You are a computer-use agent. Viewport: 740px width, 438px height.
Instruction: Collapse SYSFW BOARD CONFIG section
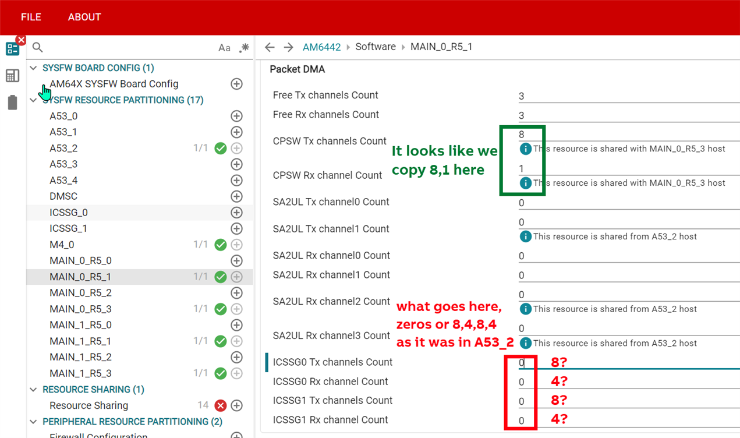[33, 68]
